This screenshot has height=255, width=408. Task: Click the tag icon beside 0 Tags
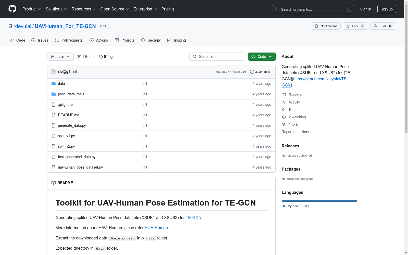(x=101, y=57)
